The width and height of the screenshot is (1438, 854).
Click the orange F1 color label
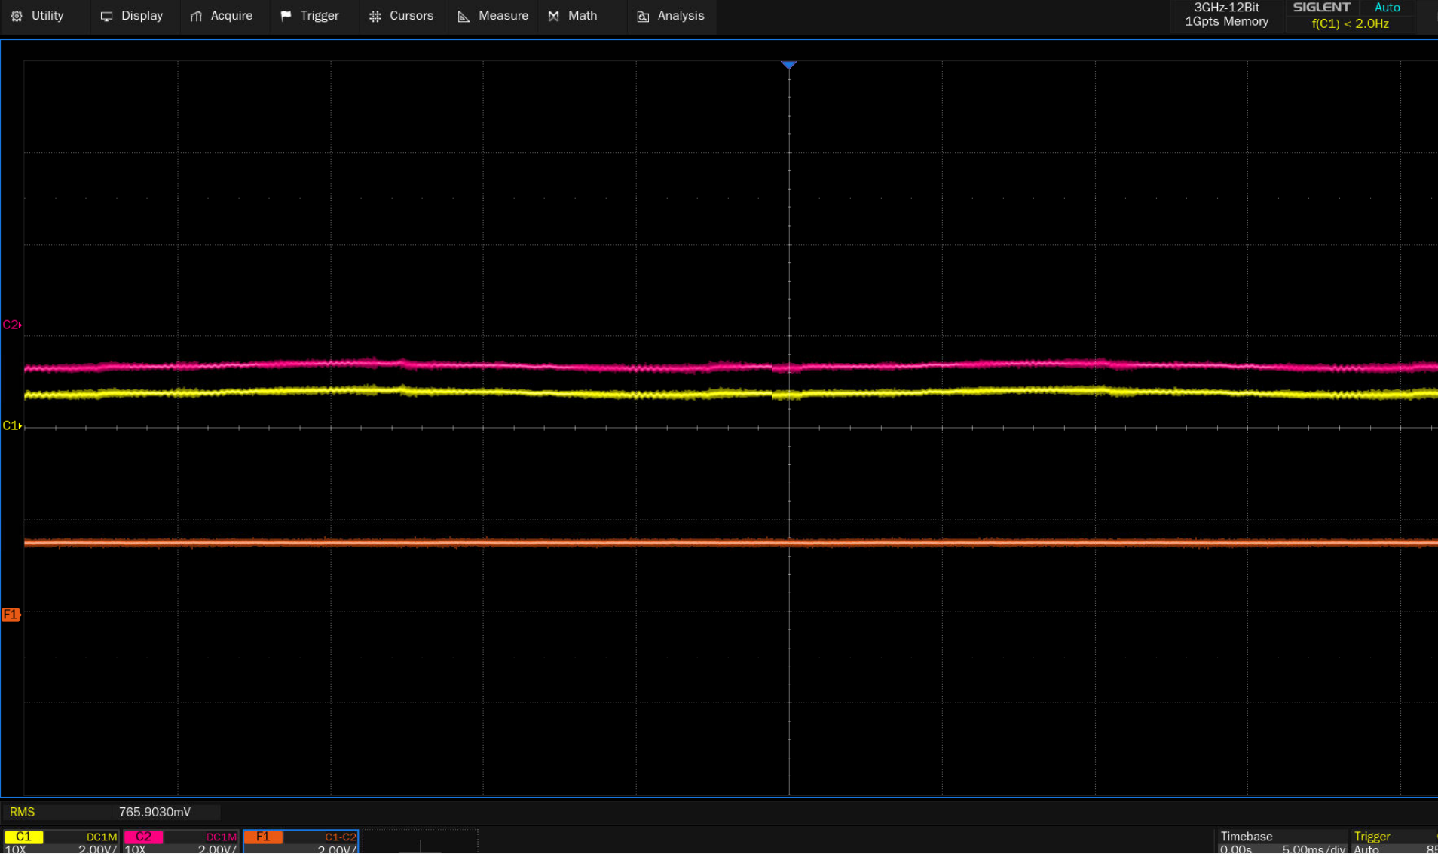point(263,837)
